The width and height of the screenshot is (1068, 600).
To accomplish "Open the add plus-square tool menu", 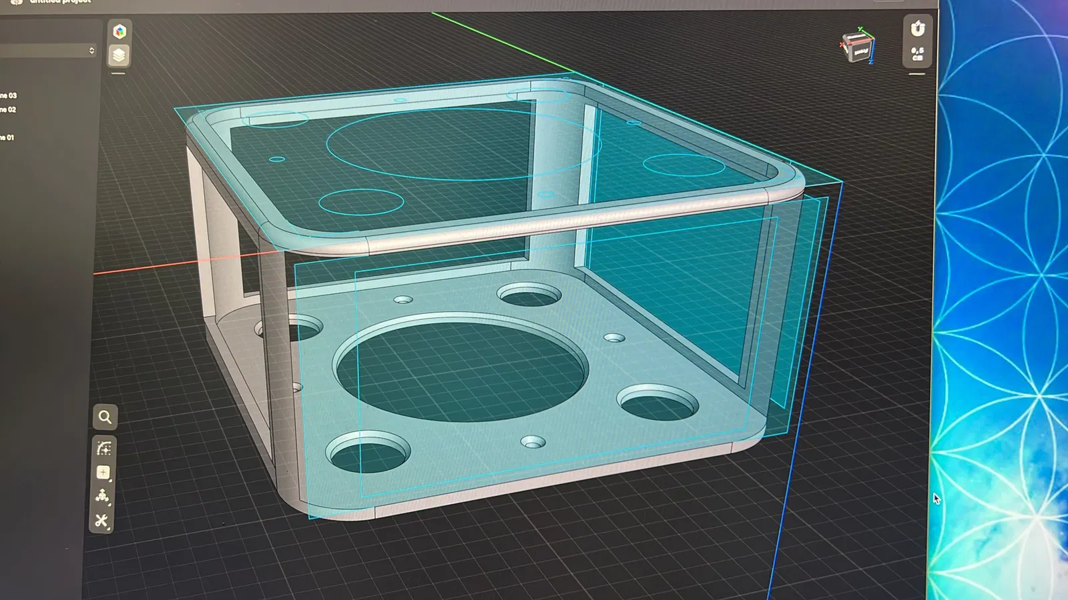I will click(103, 473).
